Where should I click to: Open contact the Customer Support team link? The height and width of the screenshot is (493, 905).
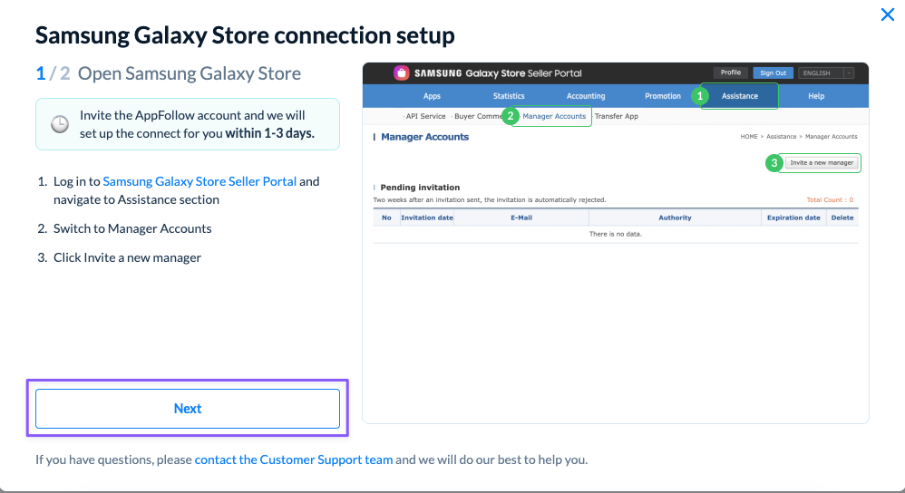point(294,459)
